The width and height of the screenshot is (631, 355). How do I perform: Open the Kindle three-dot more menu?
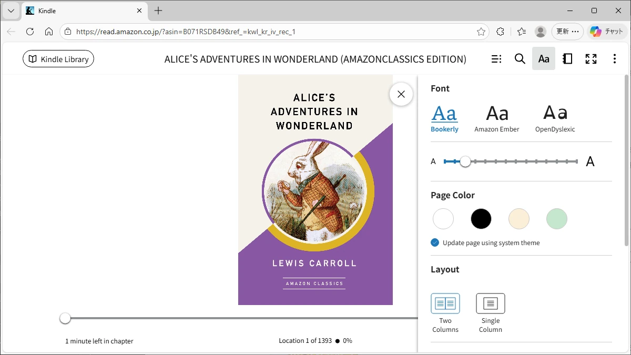coord(614,59)
